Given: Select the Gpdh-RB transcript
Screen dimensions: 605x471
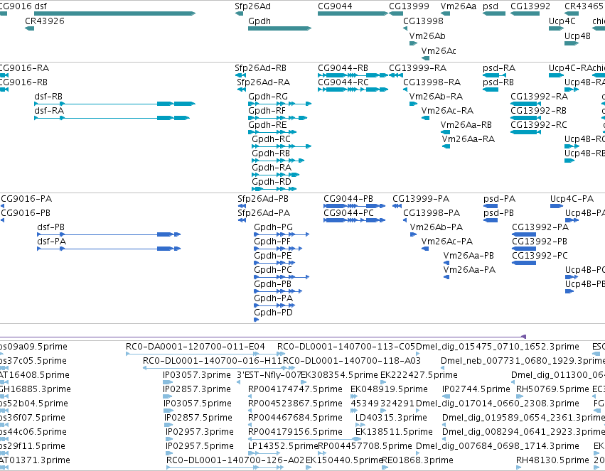Looking at the screenshot, I should point(278,161).
